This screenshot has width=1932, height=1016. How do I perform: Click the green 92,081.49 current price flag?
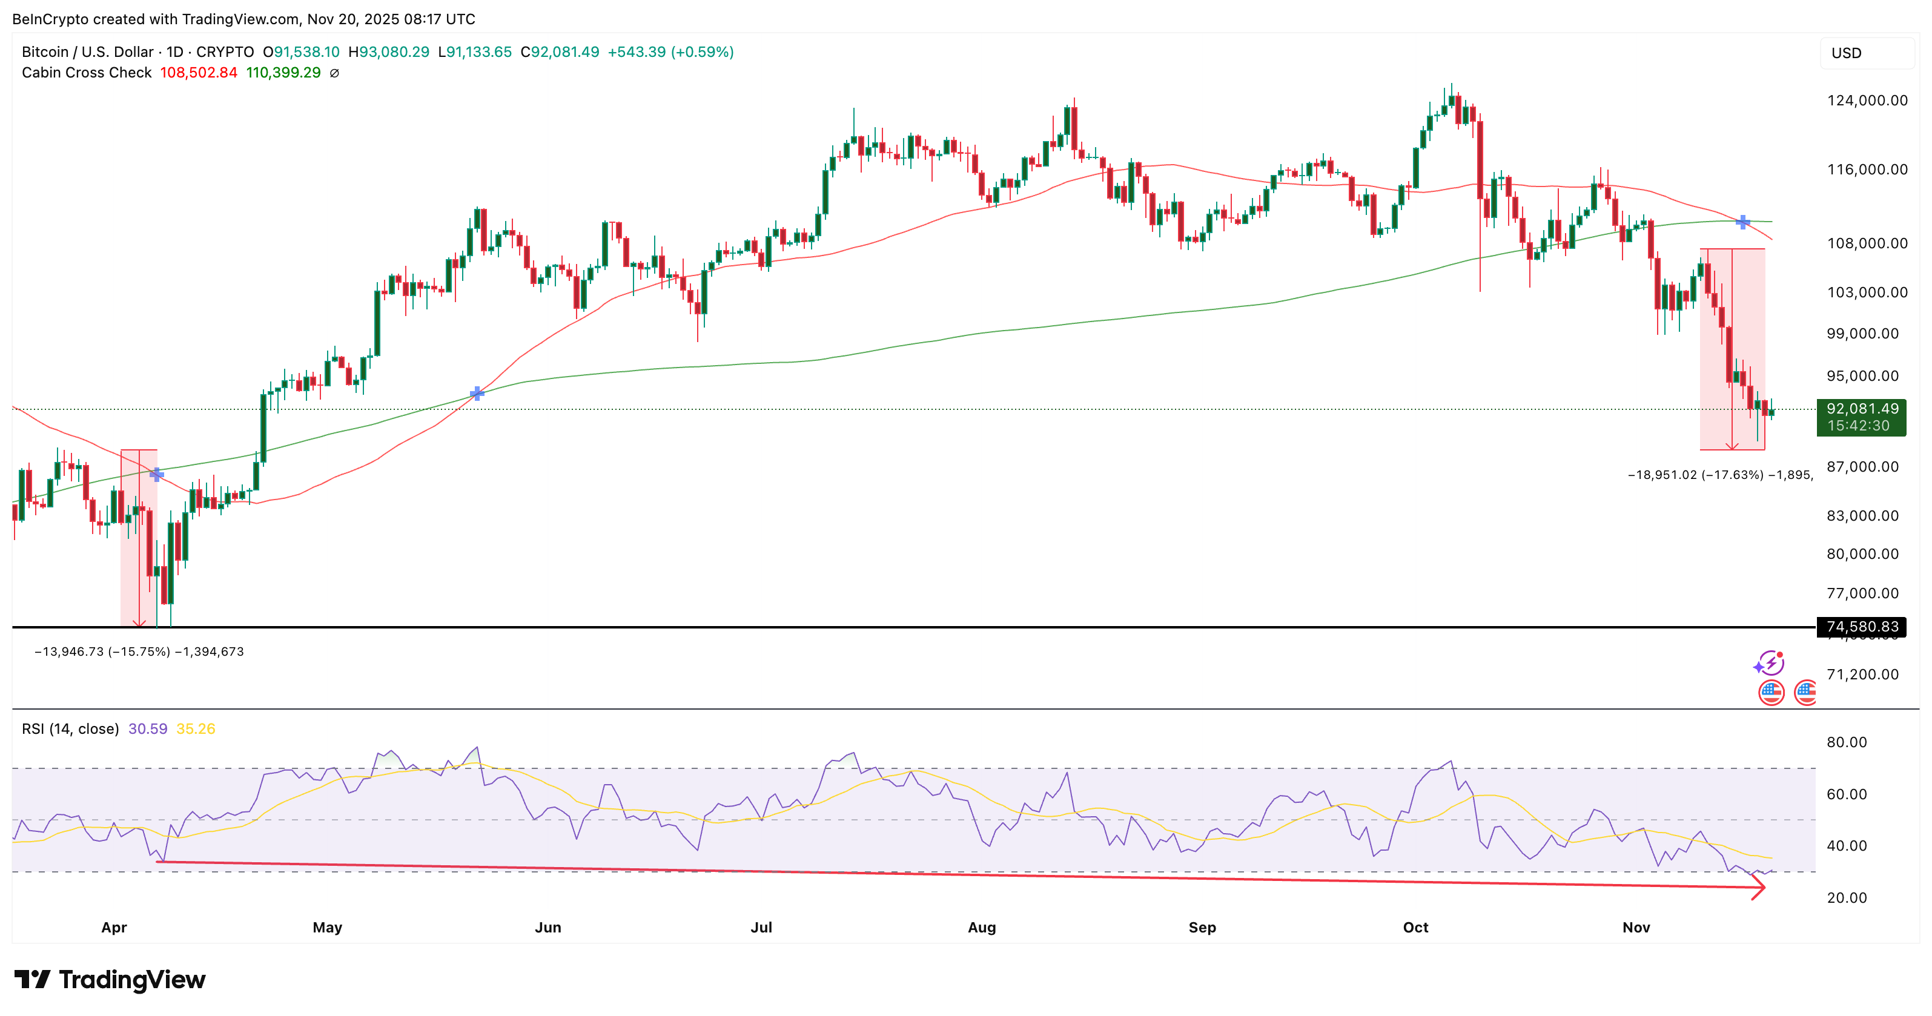point(1862,409)
